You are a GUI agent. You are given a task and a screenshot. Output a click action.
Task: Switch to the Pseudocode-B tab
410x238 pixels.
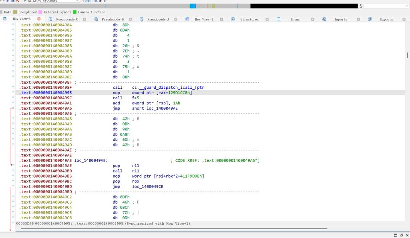[x=113, y=19]
